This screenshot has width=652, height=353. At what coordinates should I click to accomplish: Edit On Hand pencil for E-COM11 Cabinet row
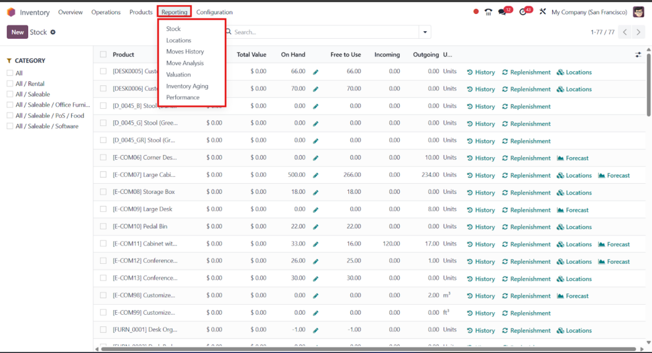[316, 244]
